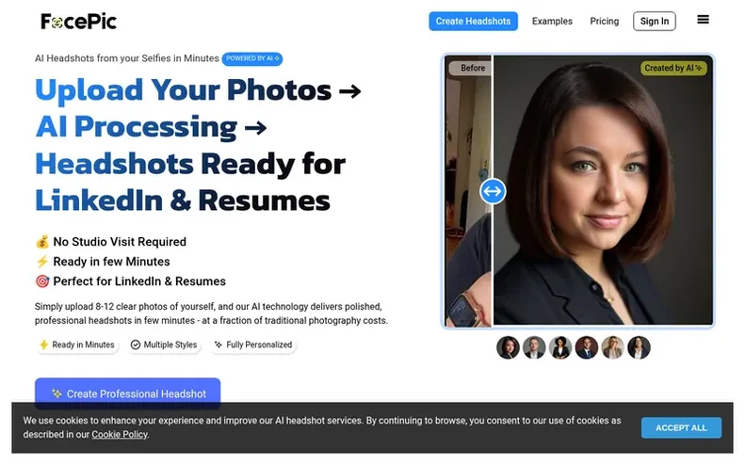
Task: Select the full-body thumbnail with black outfit
Action: click(560, 347)
